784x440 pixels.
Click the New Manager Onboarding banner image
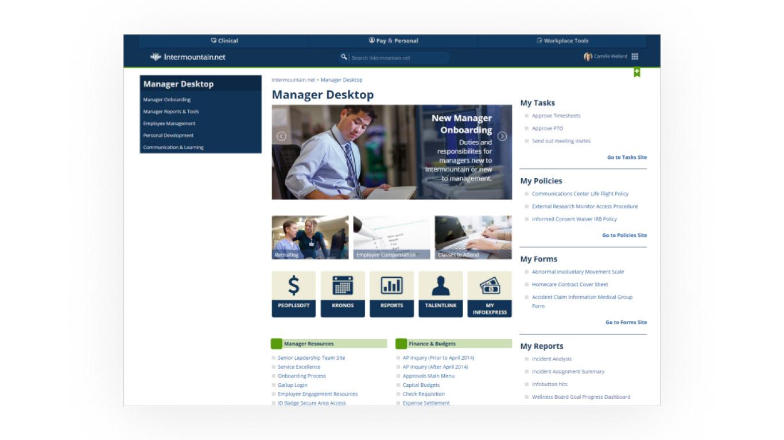pyautogui.click(x=392, y=152)
